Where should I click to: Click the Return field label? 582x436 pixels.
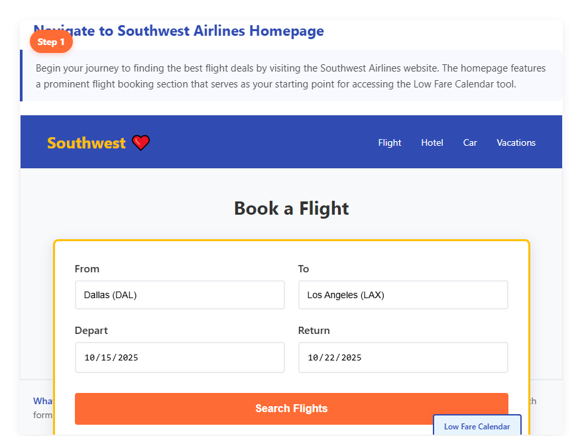pyautogui.click(x=314, y=331)
